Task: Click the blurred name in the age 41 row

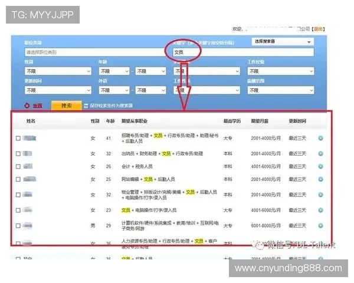Action: (x=29, y=138)
